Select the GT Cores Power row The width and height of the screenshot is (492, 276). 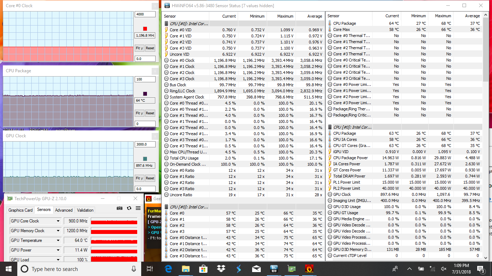(x=404, y=170)
